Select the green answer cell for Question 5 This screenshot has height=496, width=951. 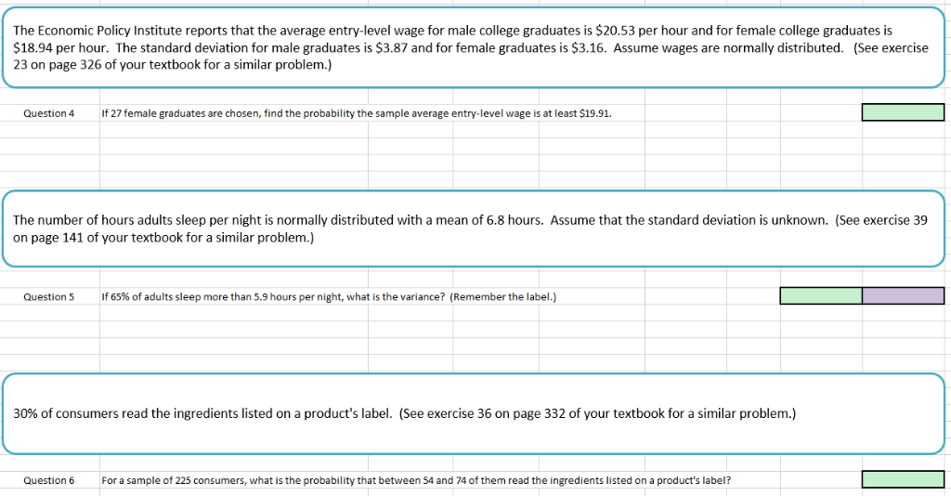click(x=821, y=296)
